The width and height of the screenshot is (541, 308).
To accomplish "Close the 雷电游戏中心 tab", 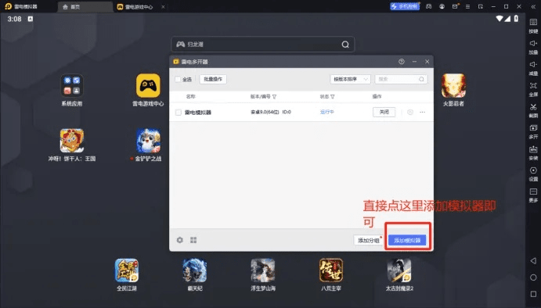I will (x=163, y=6).
